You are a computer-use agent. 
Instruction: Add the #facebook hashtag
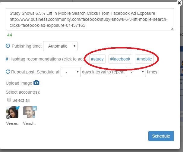click(120, 59)
